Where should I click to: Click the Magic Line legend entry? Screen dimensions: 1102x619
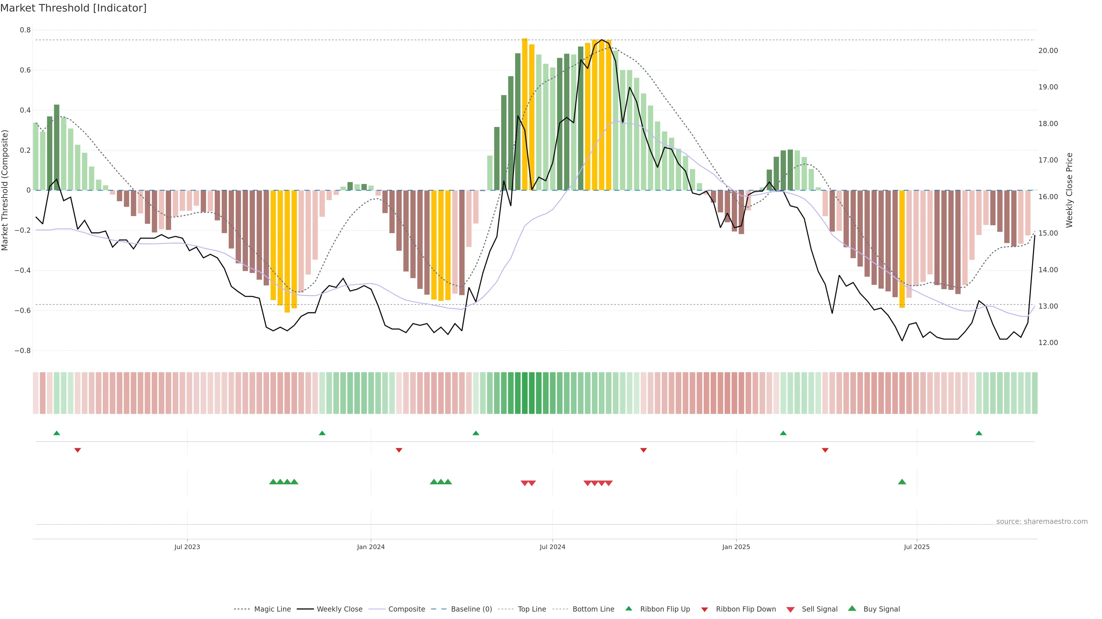(272, 609)
